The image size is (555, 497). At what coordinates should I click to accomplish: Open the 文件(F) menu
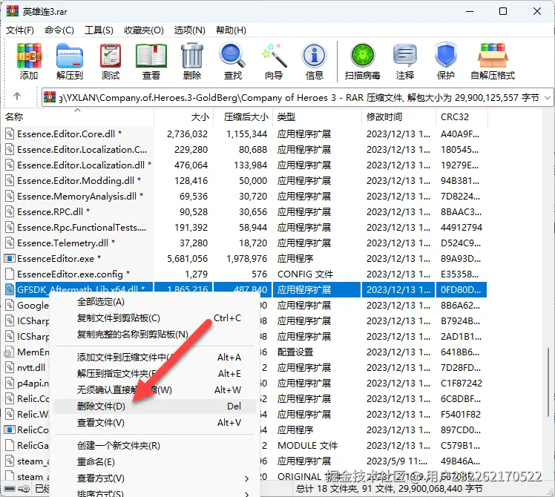pyautogui.click(x=20, y=30)
